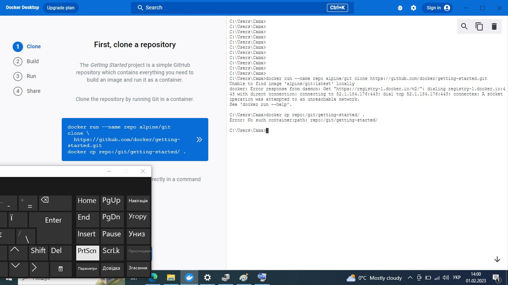Viewport: 508px width, 285px height.
Task: Tap the ї key on on-screen keyboard
Action: [x=17, y=220]
